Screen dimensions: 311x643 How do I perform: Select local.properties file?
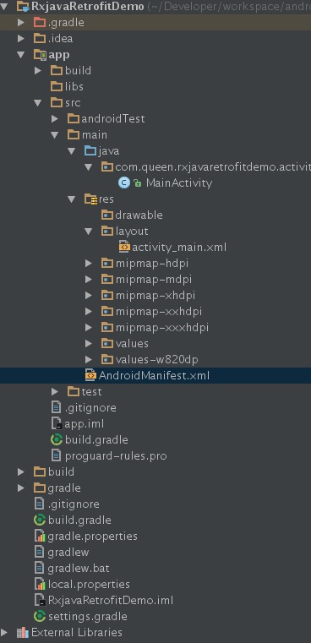89,585
